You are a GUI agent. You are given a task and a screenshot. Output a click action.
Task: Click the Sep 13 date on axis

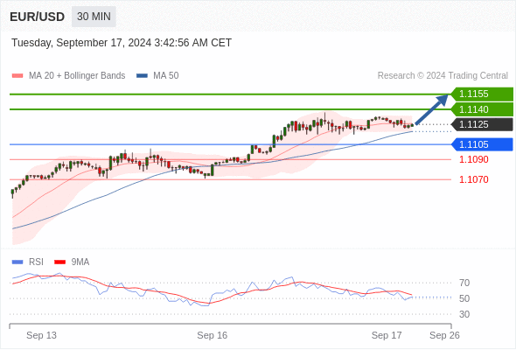click(x=41, y=335)
